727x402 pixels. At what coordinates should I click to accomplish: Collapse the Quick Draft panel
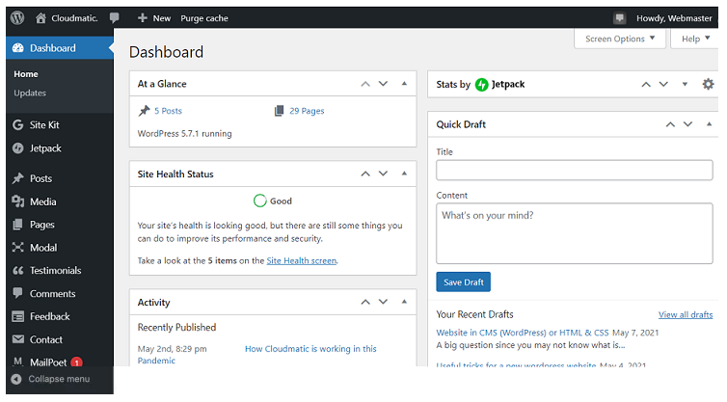tap(709, 123)
